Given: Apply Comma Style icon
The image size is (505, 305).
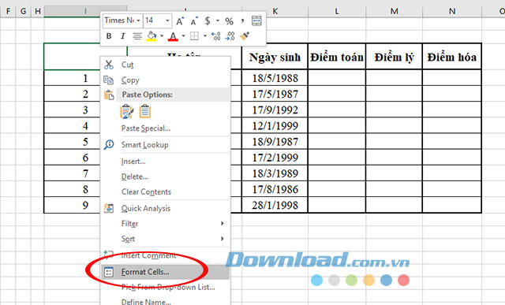Looking at the screenshot, I should 242,21.
